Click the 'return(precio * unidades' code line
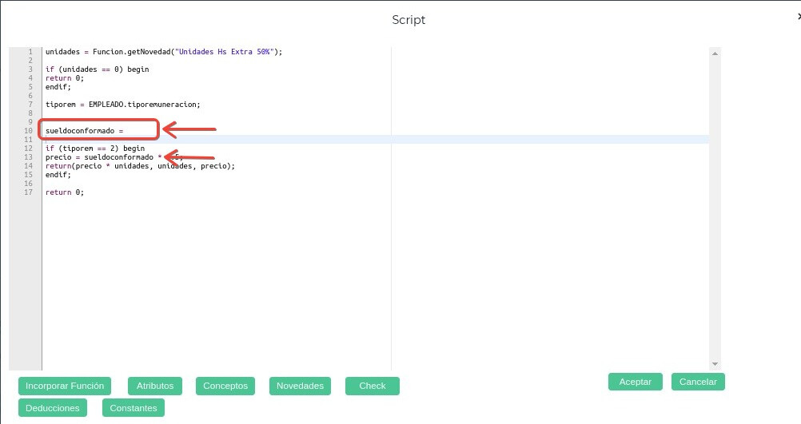The width and height of the screenshot is (801, 424). [x=141, y=166]
